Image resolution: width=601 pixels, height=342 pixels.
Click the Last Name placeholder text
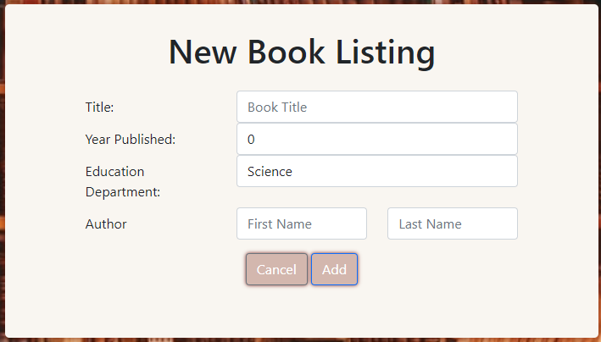click(x=430, y=224)
